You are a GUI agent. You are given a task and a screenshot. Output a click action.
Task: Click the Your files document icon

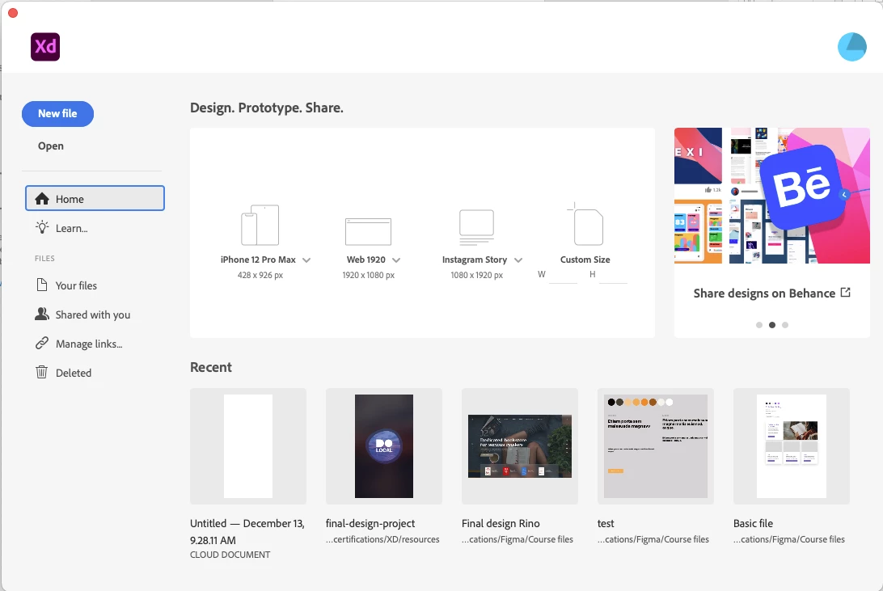click(x=42, y=285)
